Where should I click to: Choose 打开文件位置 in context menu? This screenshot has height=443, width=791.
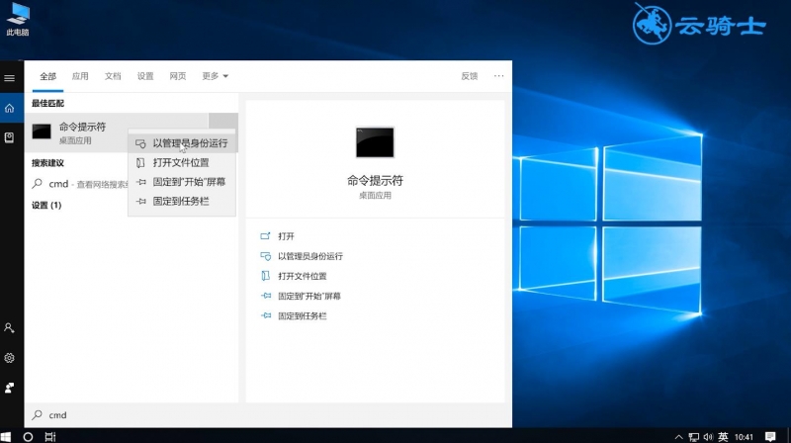[x=182, y=162]
